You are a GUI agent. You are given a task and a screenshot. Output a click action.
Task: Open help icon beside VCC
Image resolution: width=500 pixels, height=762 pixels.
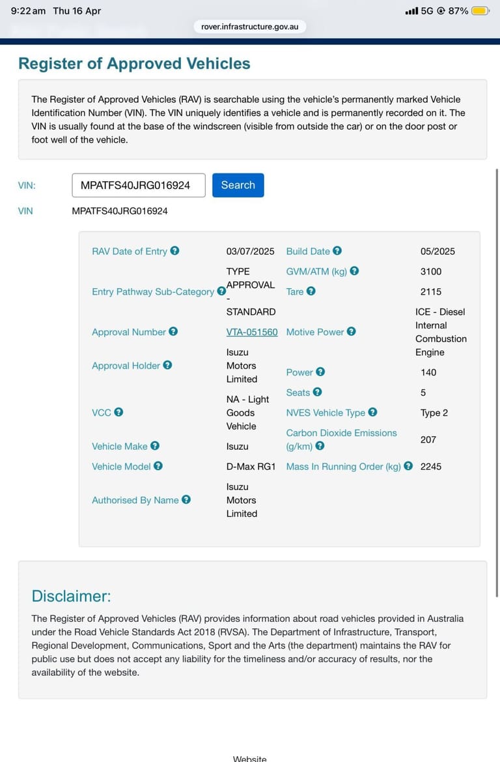click(x=118, y=412)
